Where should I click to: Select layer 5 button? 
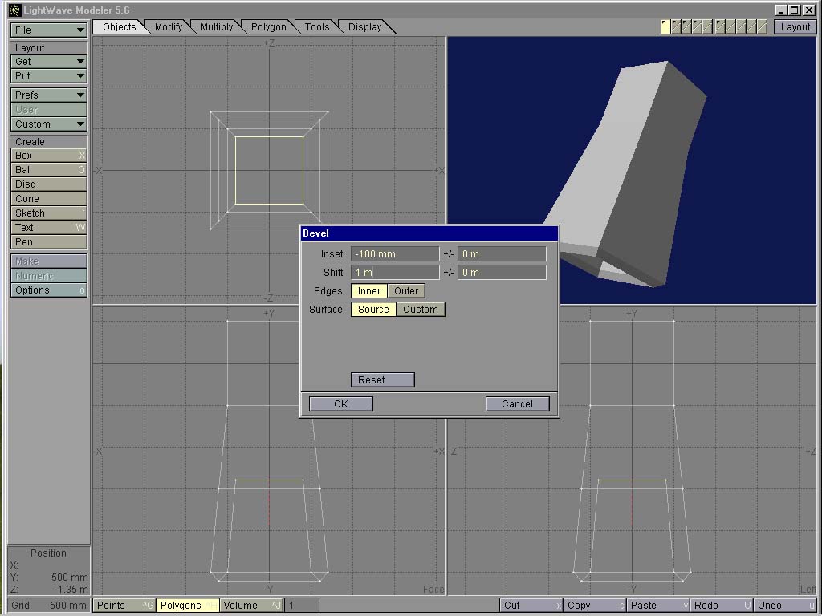pos(707,26)
